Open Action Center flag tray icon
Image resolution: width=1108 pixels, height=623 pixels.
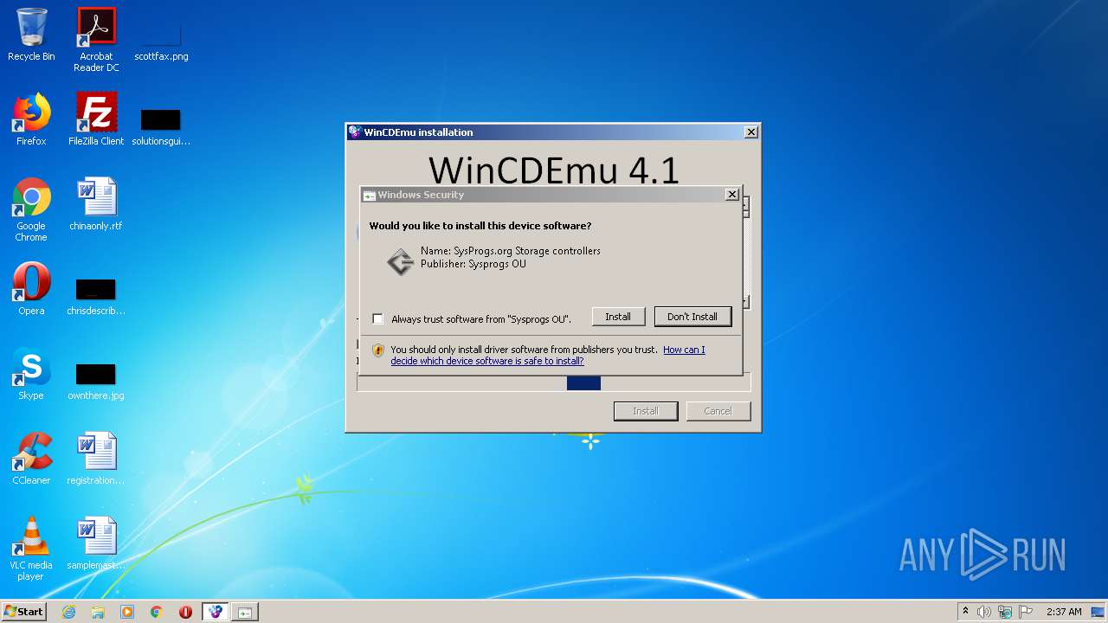(1026, 612)
